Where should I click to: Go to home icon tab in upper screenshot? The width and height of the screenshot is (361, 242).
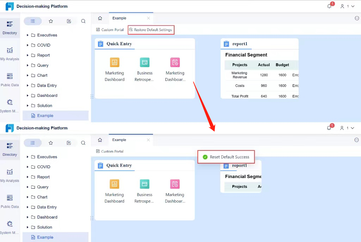(x=100, y=18)
